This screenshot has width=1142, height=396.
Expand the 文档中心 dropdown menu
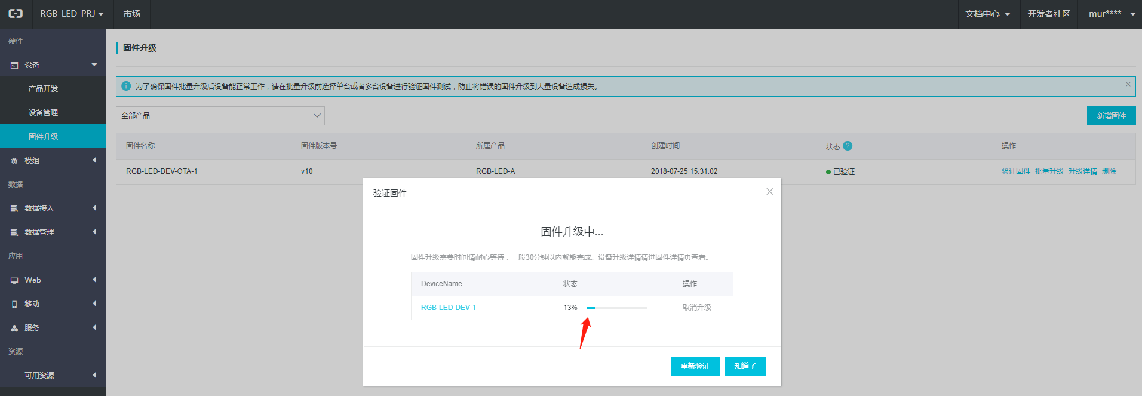click(x=987, y=14)
